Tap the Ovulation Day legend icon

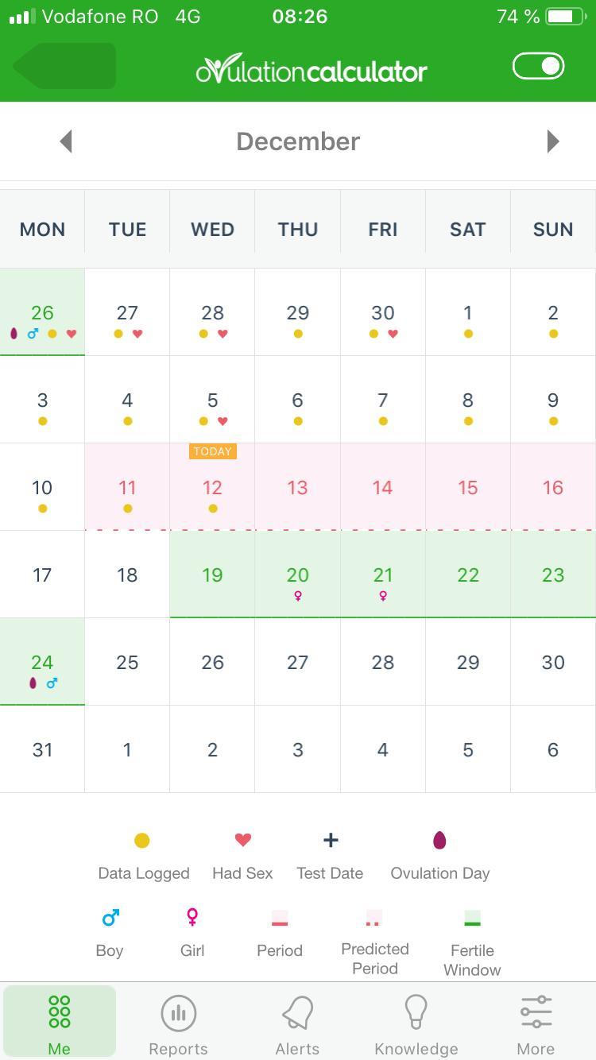pyautogui.click(x=439, y=840)
